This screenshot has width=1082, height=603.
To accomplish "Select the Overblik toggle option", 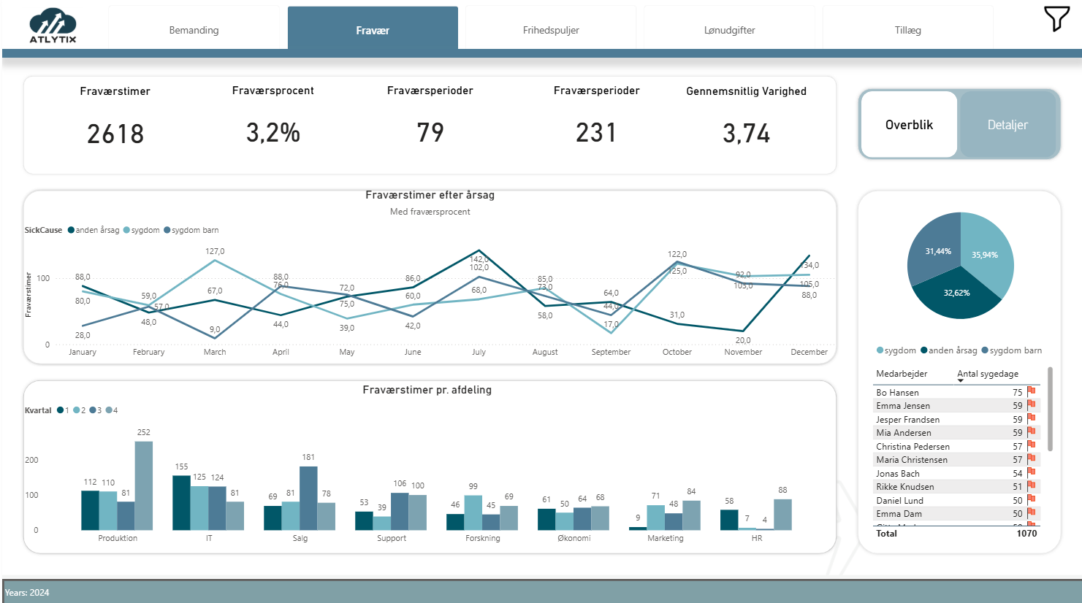I will tap(909, 125).
